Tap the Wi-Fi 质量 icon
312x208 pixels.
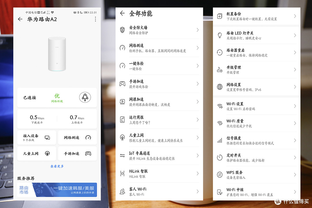coord(220,123)
